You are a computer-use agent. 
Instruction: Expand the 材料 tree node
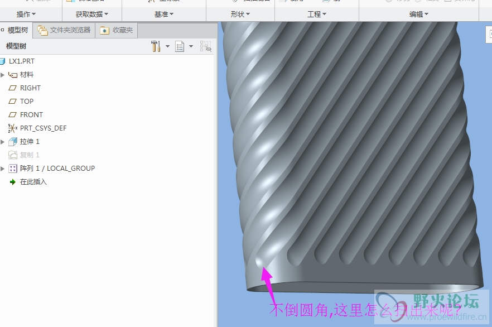[2, 75]
